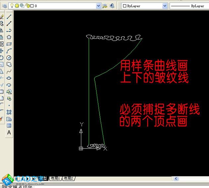Open the Hatch tool

point(9,112)
